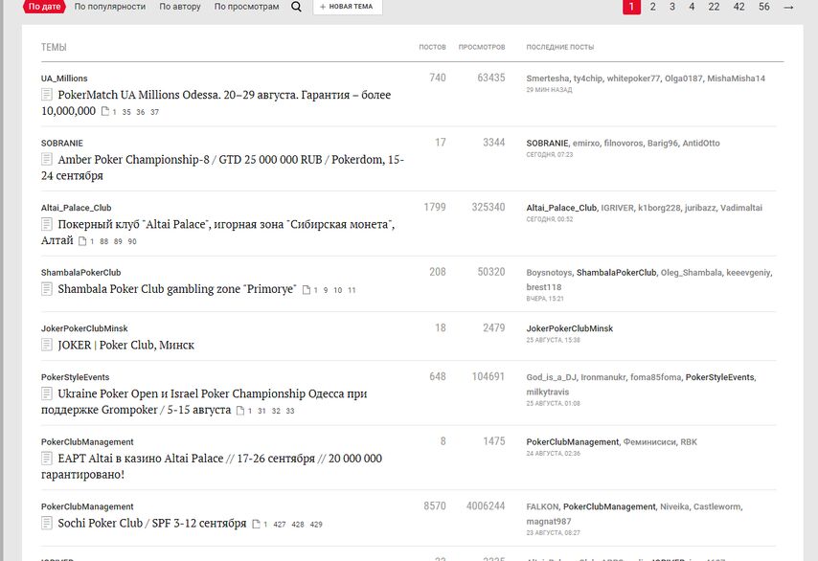Sort topics by date (По дате)
The height and width of the screenshot is (561, 818).
(44, 7)
